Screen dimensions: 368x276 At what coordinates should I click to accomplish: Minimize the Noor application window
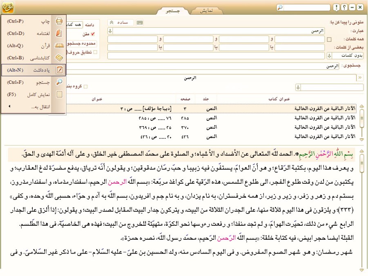coord(352,7)
